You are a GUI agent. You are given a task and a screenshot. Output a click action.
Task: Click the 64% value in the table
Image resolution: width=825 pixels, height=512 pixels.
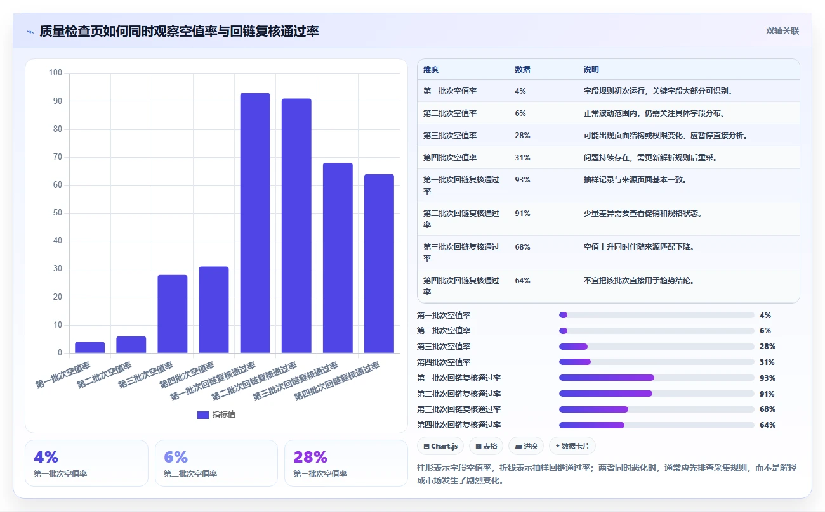click(x=522, y=281)
